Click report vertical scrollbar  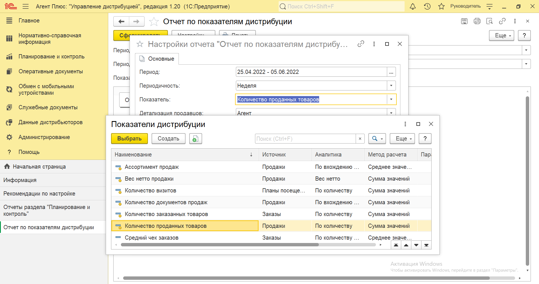coord(527,181)
